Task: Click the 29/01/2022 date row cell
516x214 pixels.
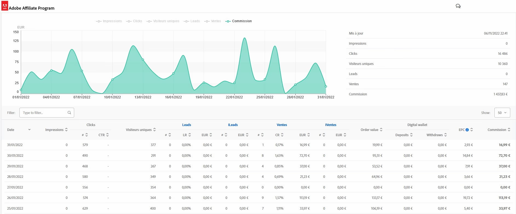Action: (15, 166)
